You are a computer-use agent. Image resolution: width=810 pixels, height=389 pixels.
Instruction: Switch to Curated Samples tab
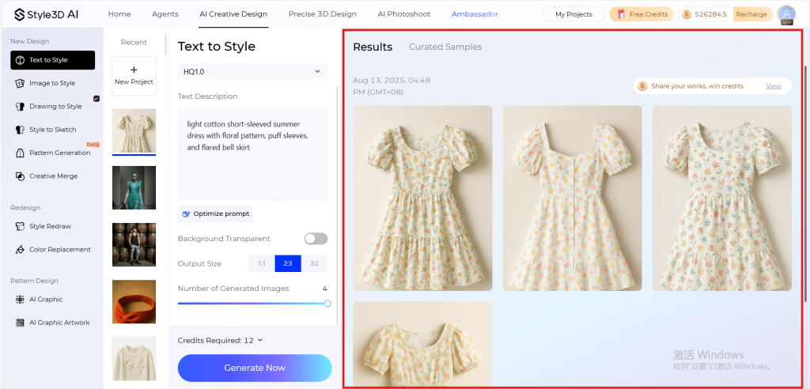coord(445,47)
